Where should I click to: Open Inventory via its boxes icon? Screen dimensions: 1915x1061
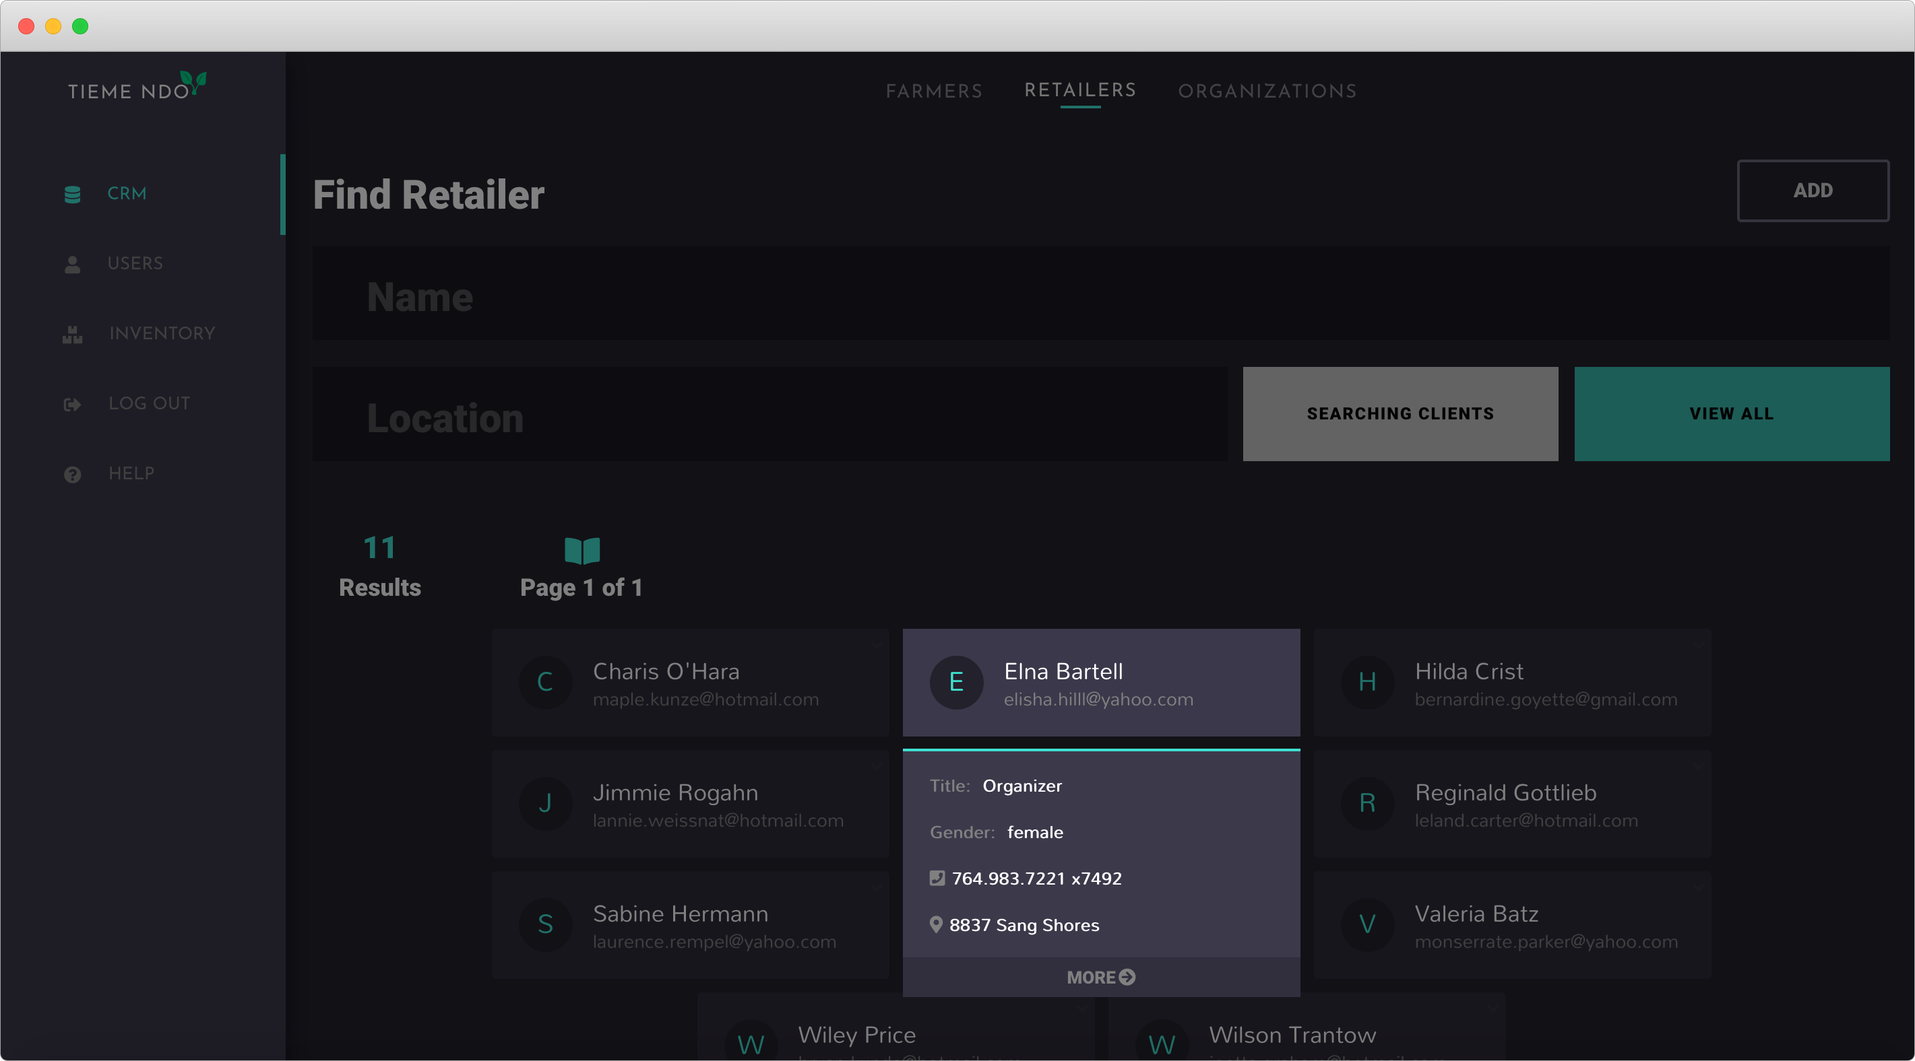tap(72, 335)
